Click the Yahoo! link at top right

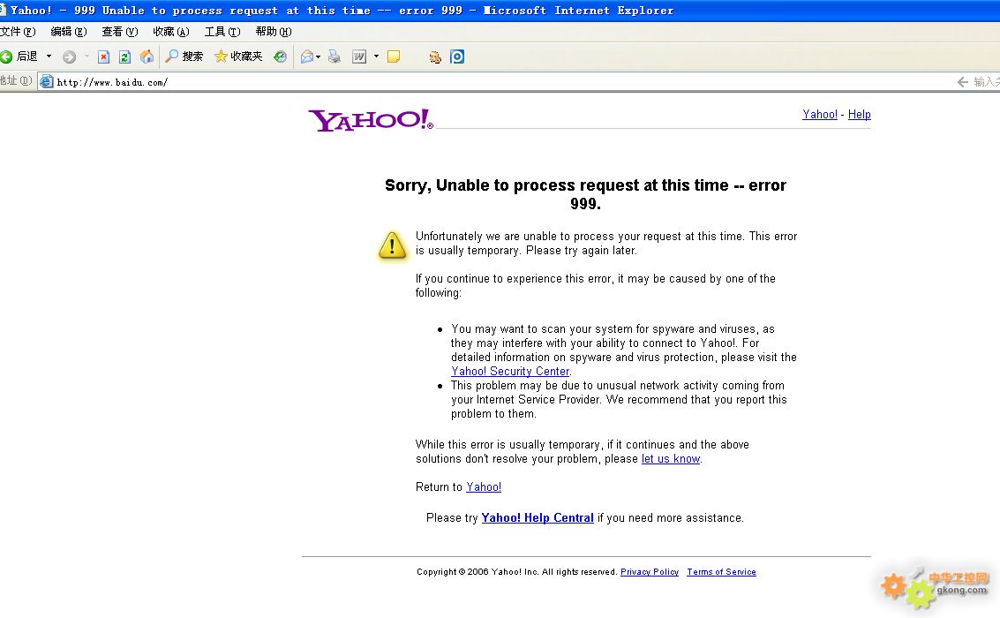coord(820,114)
